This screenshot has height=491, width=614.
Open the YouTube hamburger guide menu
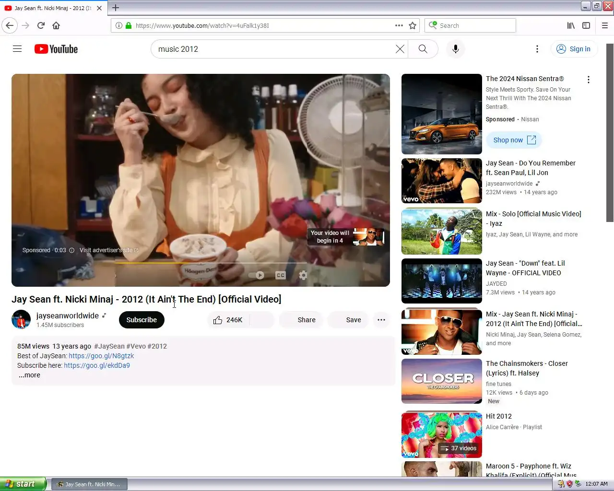17,49
